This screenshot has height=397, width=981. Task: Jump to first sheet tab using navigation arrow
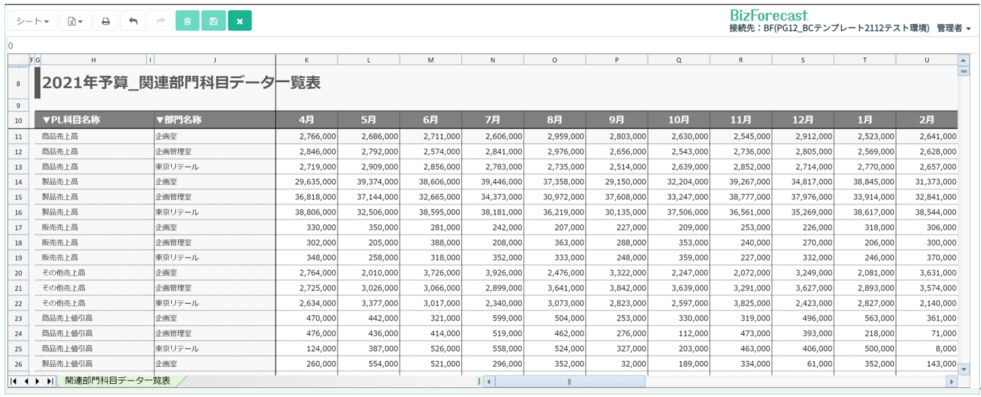point(14,381)
